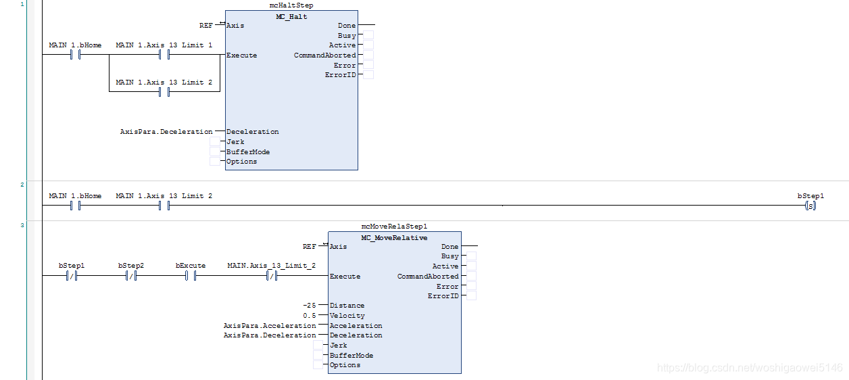This screenshot has width=849, height=380.
Task: Click the mcMoveRelaStep1 instance name
Action: pos(394,227)
